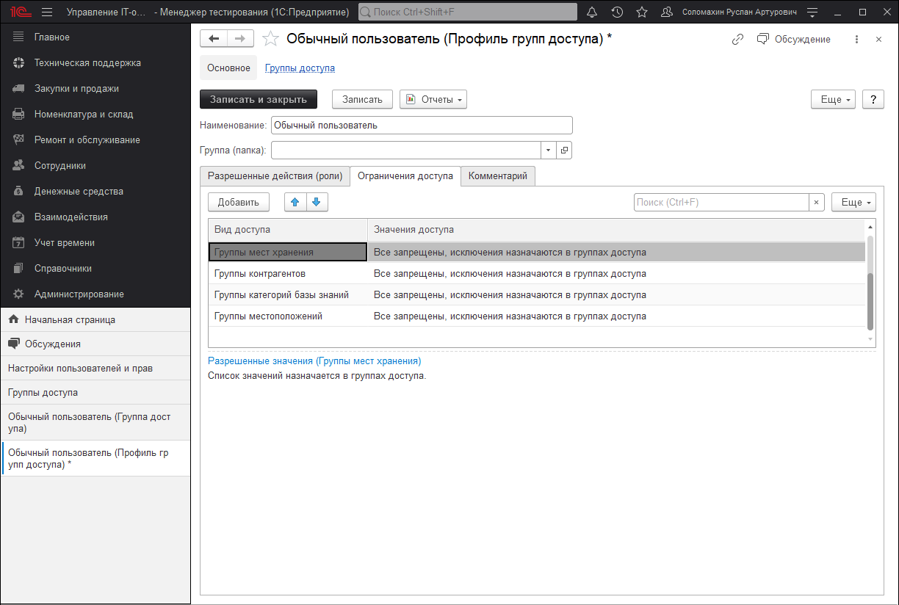The height and width of the screenshot is (605, 899).
Task: Open the history clock icon
Action: click(617, 12)
